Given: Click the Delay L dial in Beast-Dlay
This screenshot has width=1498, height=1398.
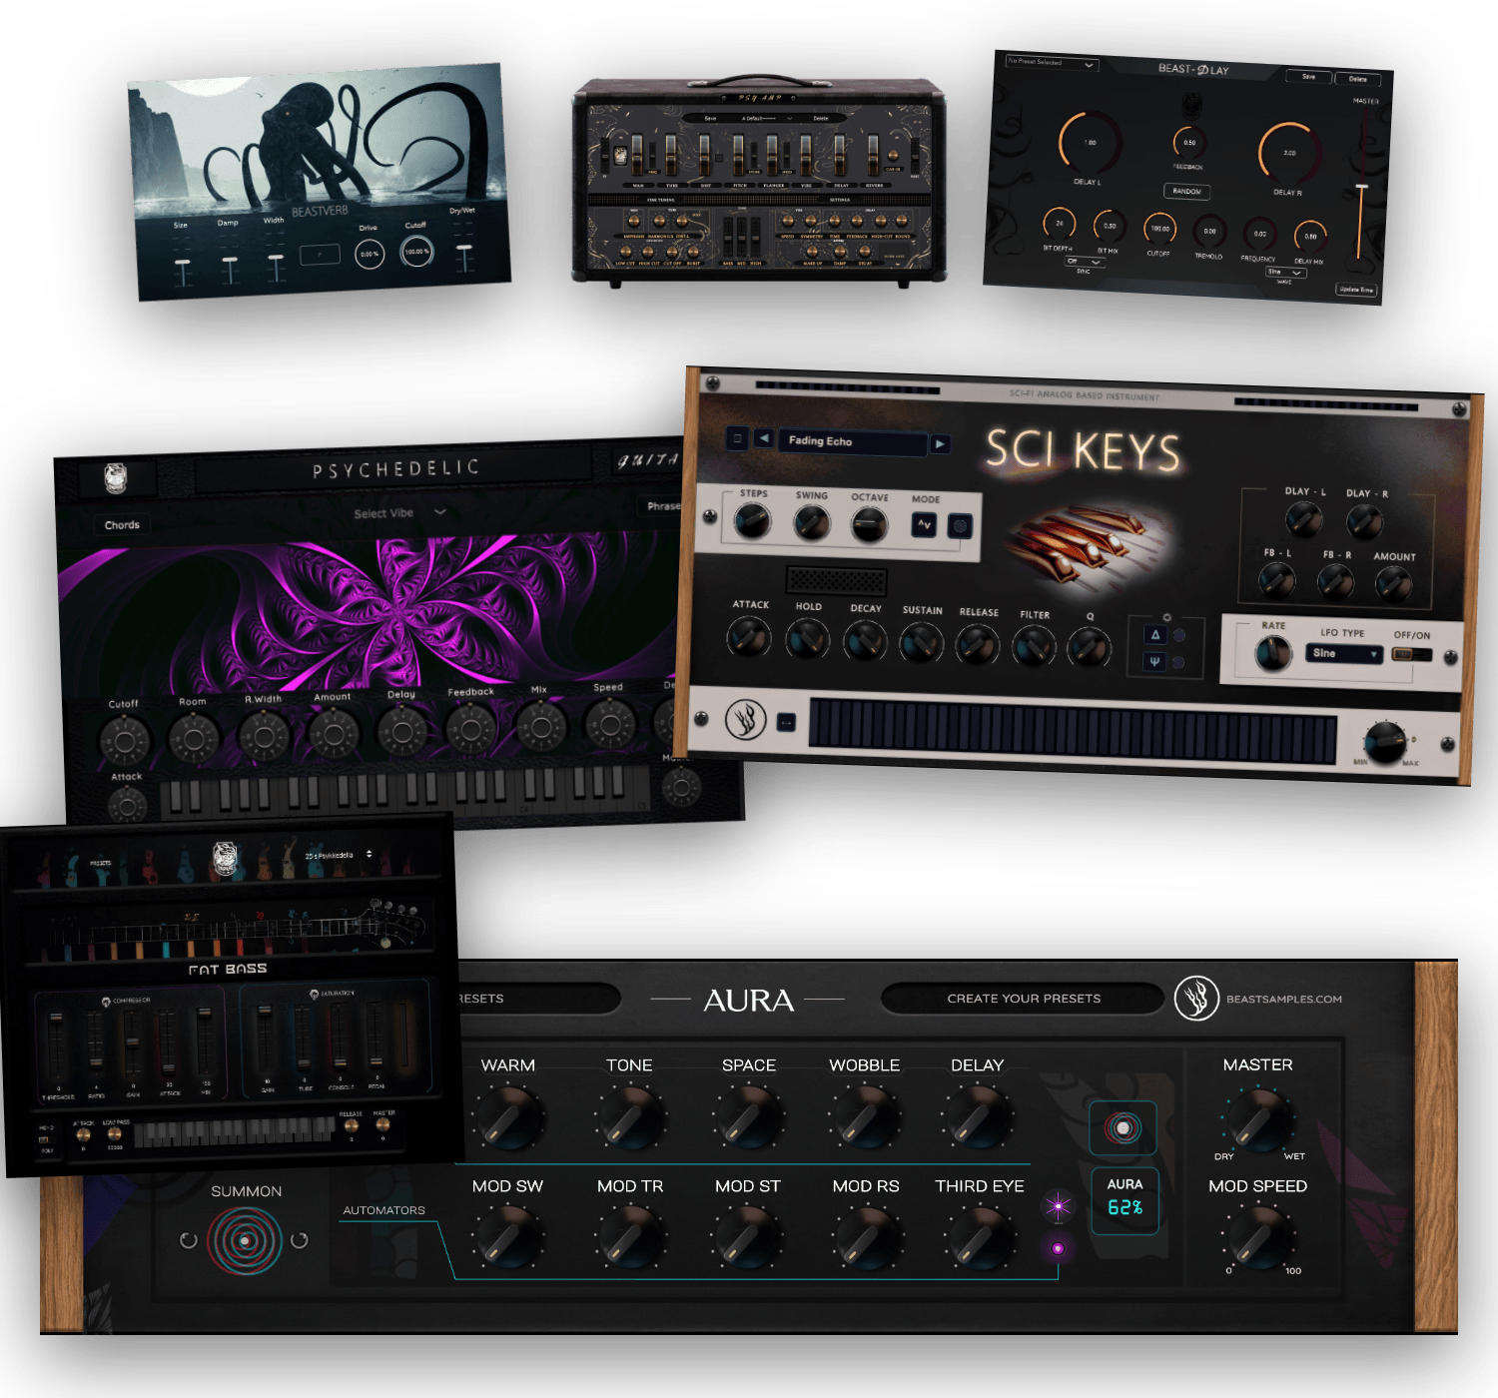Looking at the screenshot, I should click(x=1090, y=142).
